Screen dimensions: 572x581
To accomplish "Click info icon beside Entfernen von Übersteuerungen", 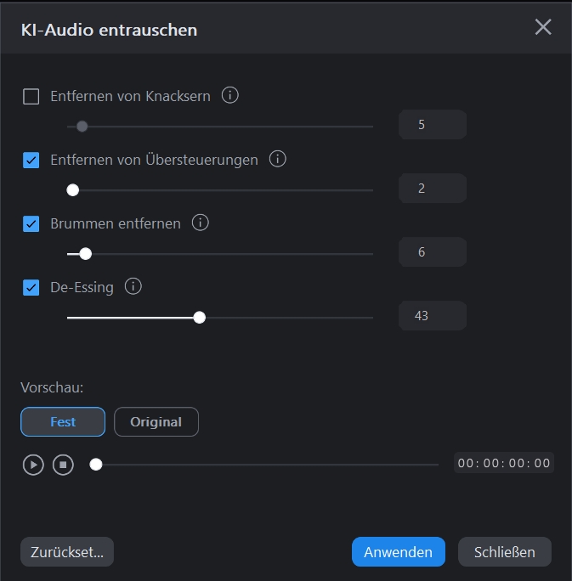I will [277, 159].
